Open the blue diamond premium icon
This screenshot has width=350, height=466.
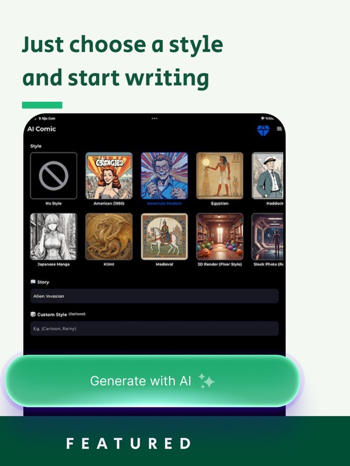263,130
